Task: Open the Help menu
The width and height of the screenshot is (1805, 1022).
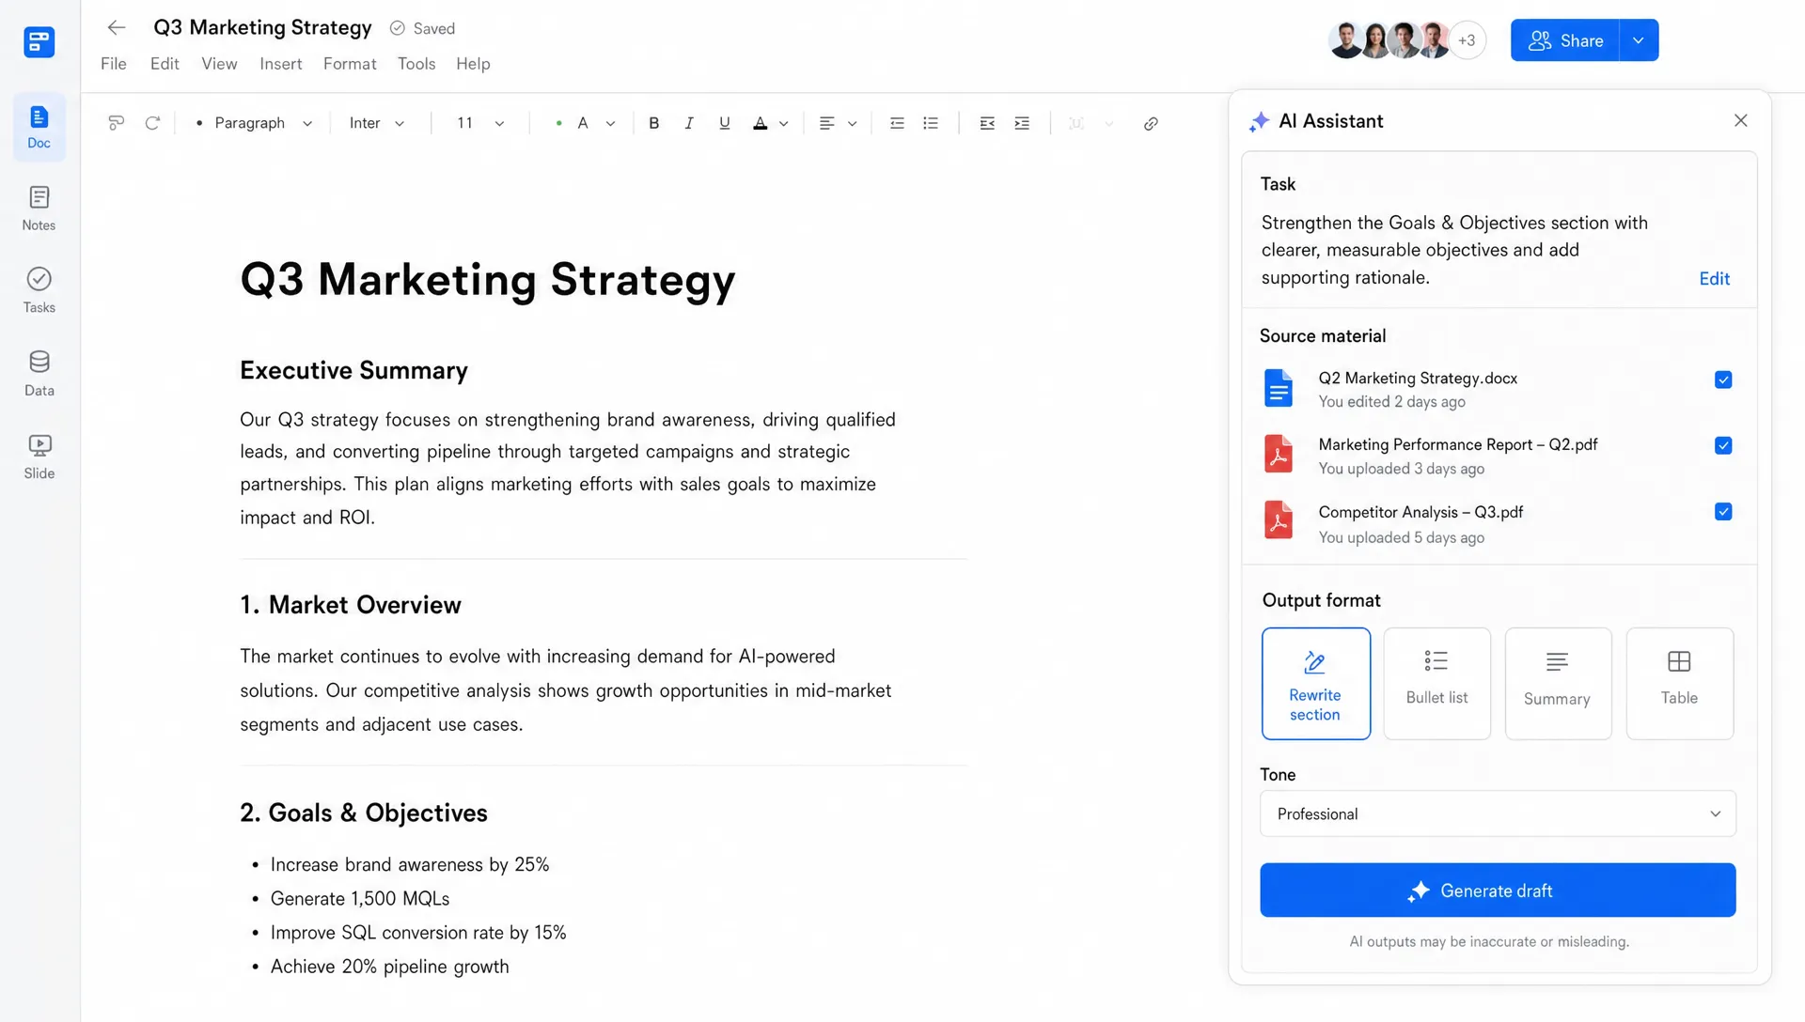Action: [473, 64]
